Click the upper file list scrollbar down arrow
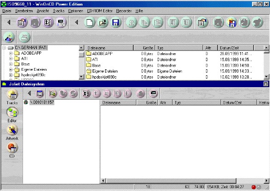This screenshot has height=191, width=270. 266,77
